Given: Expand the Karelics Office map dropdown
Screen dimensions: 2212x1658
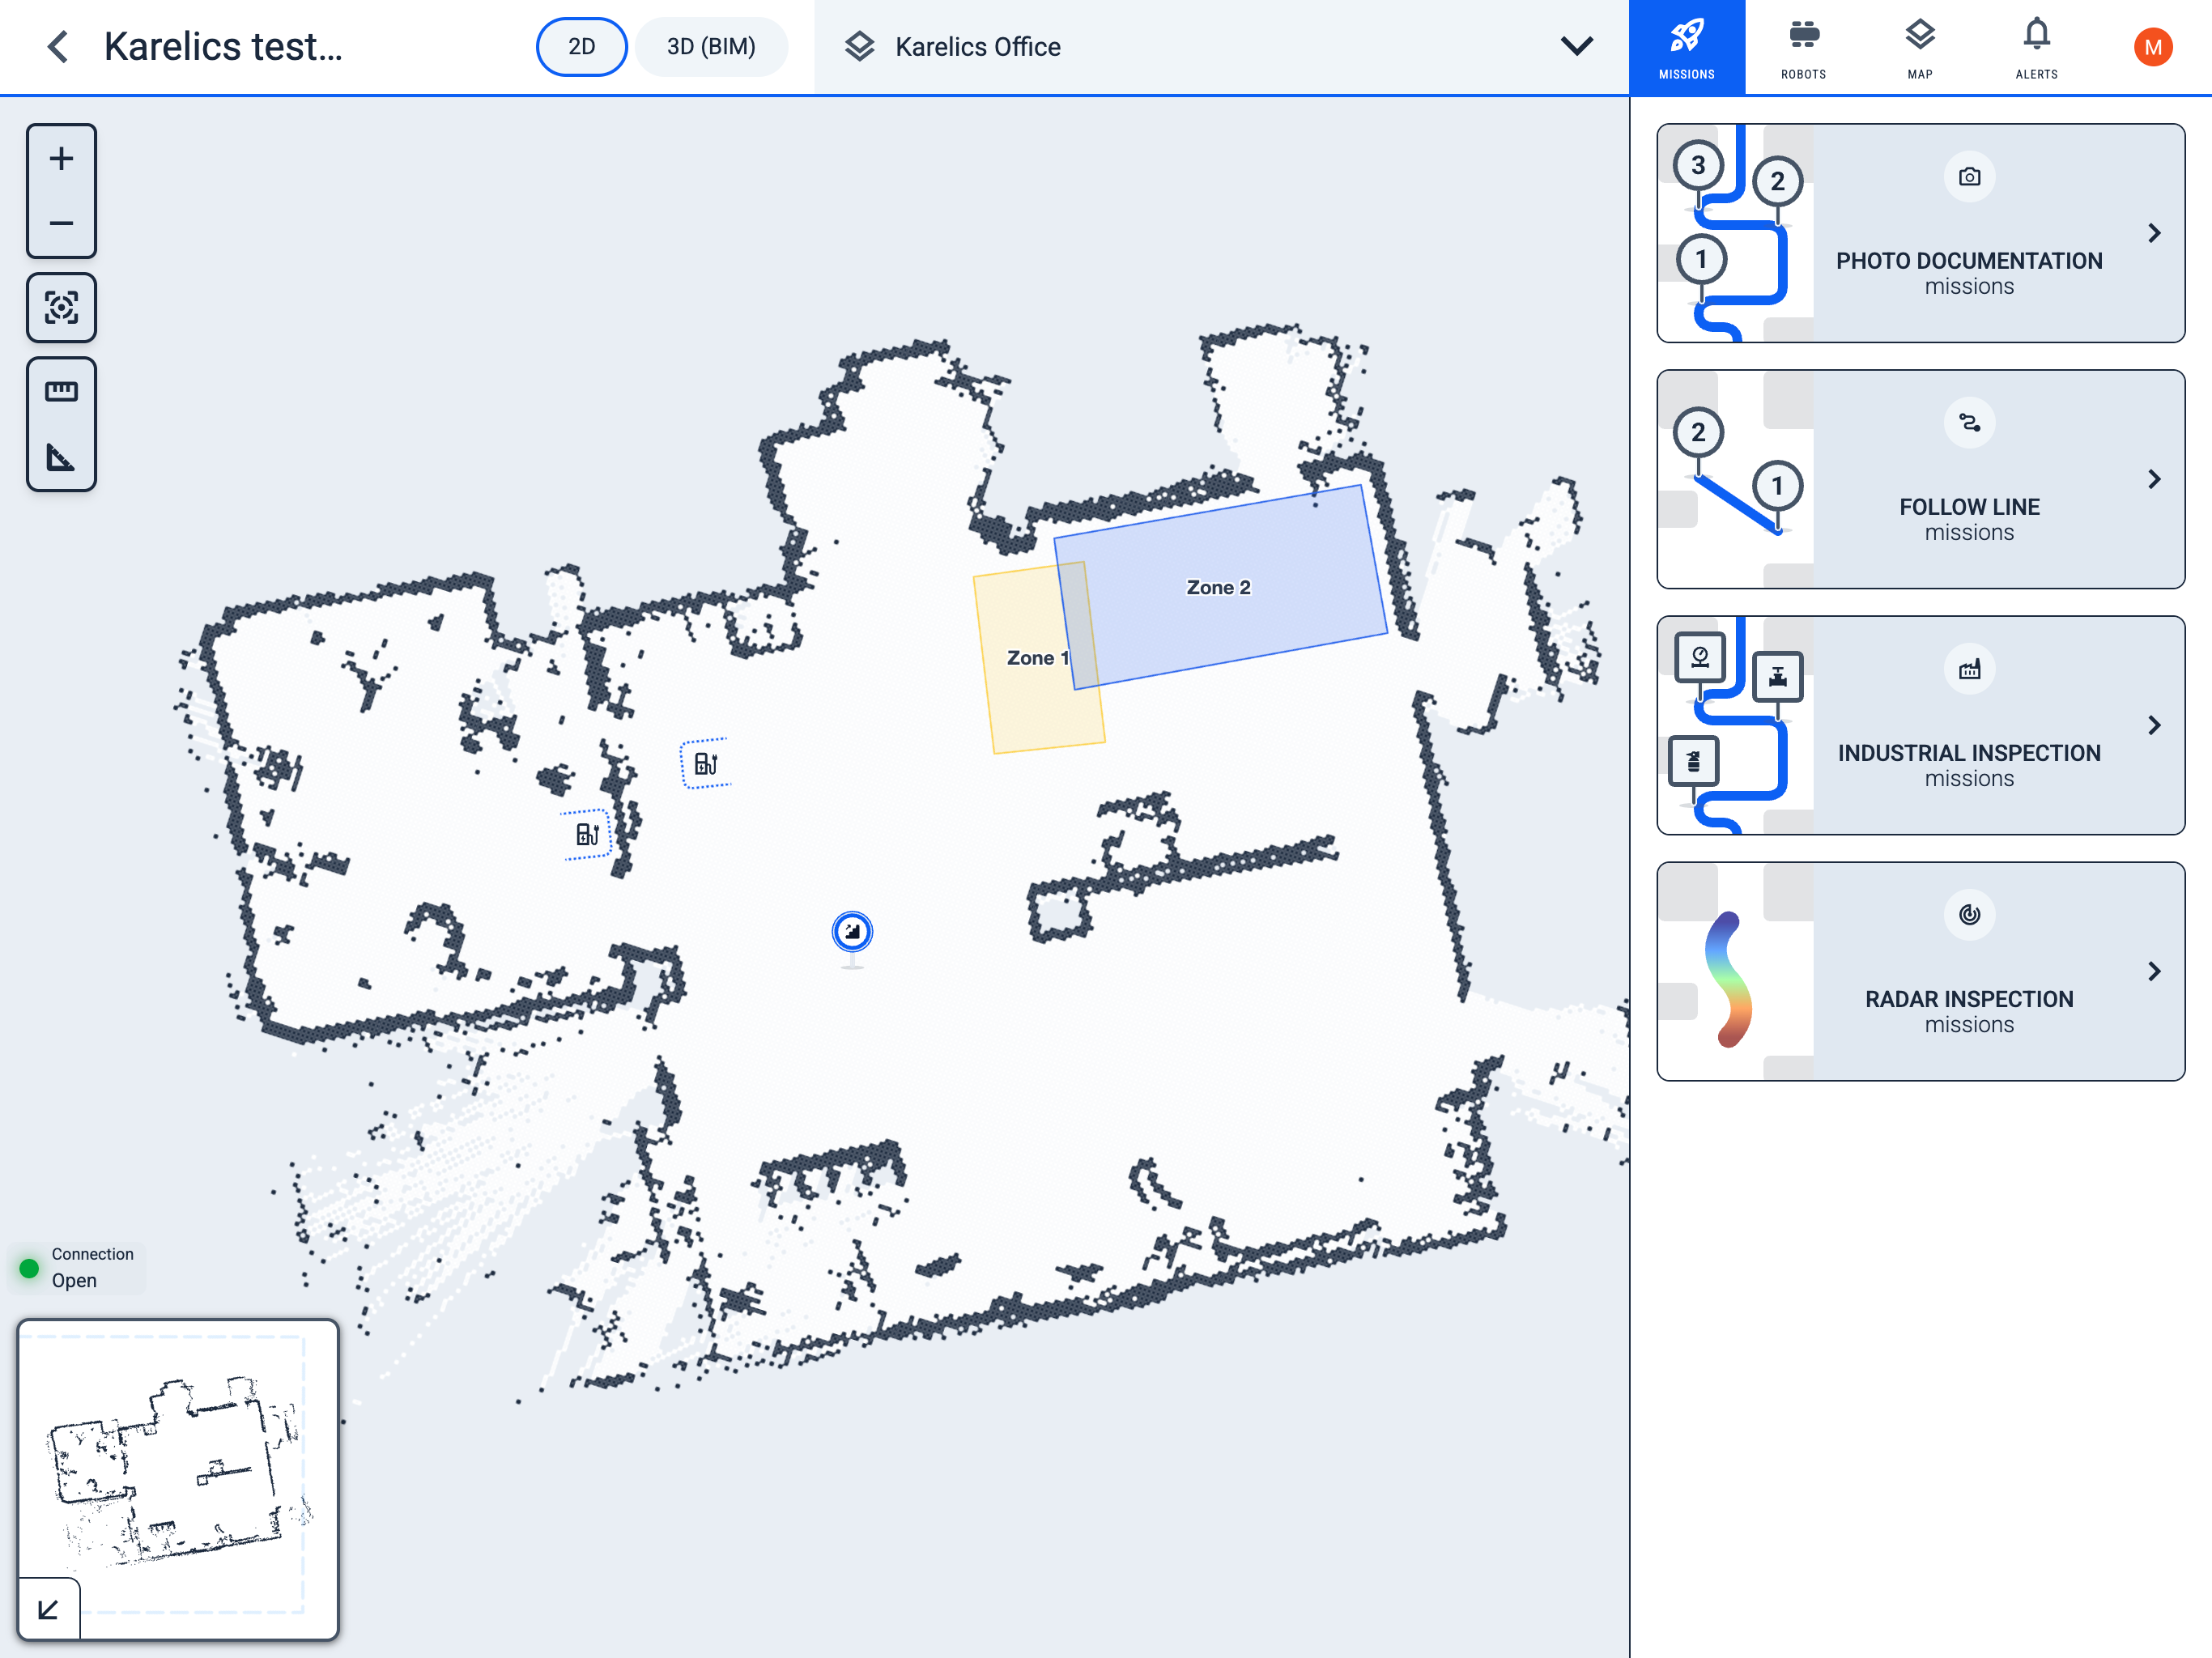Looking at the screenshot, I should coord(1576,47).
